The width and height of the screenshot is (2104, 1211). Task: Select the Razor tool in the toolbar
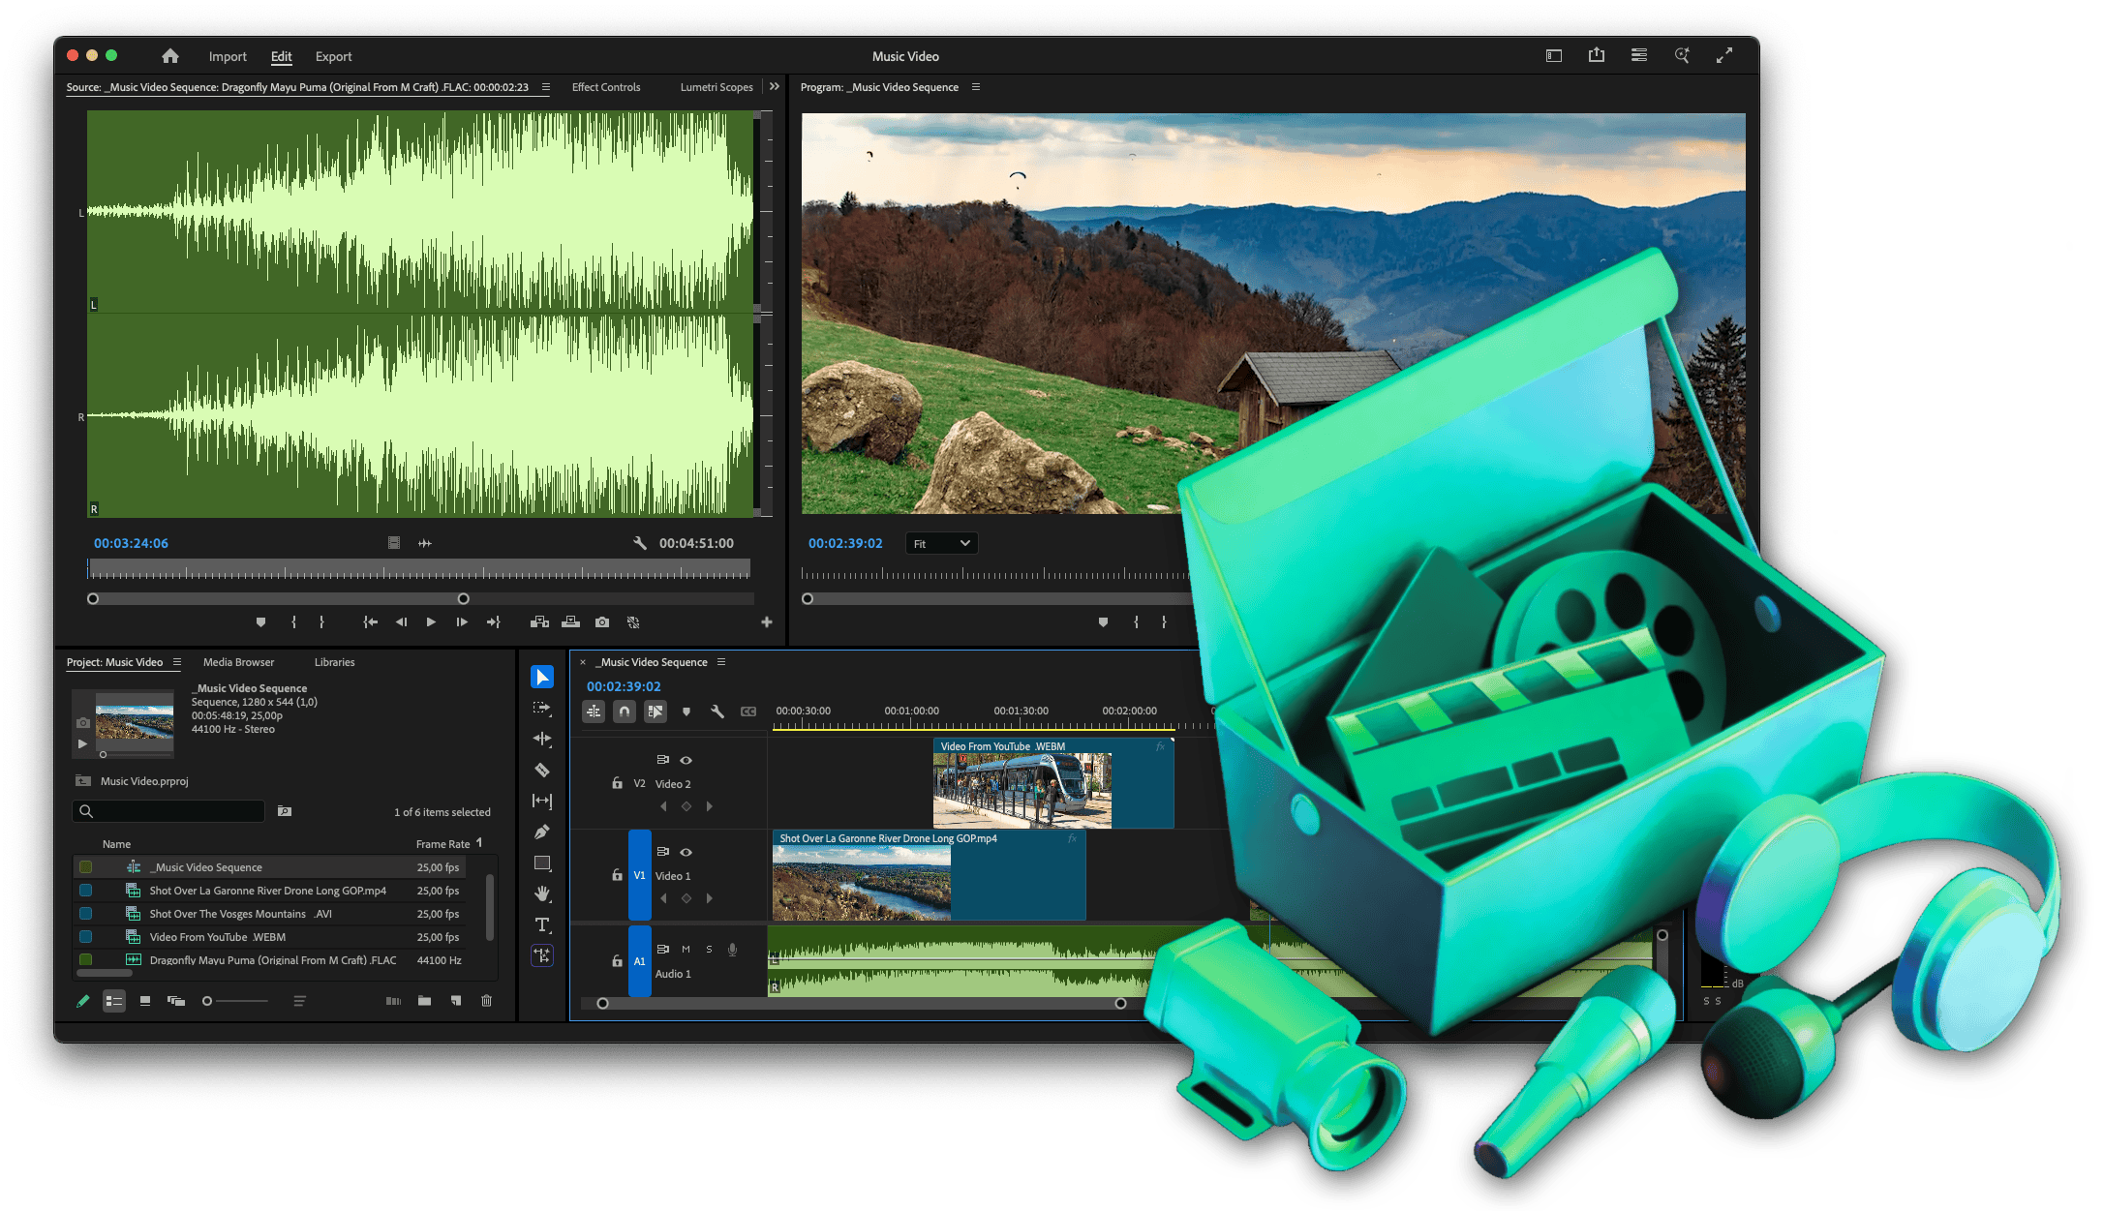coord(542,771)
